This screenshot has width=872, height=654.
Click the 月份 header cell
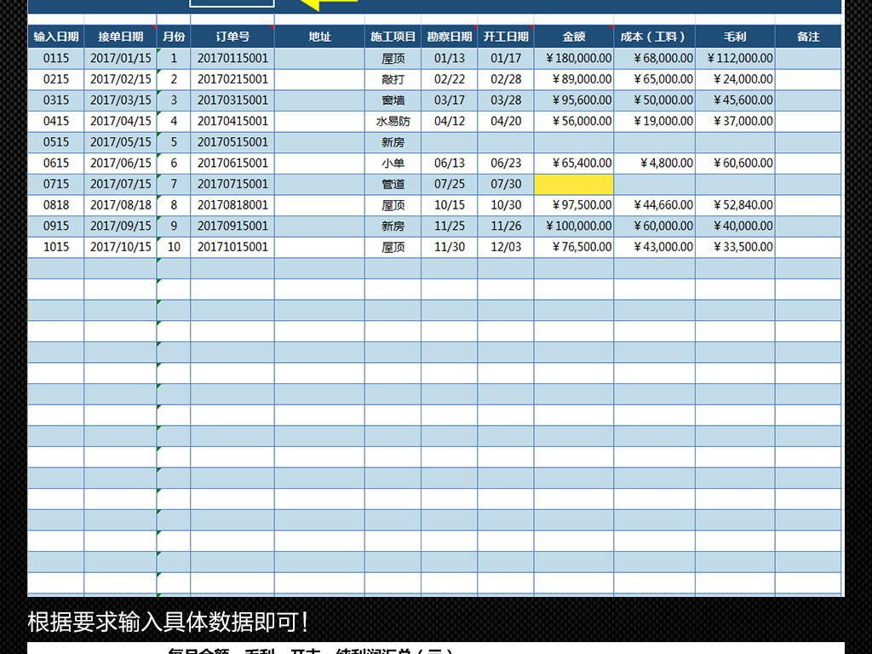[174, 37]
